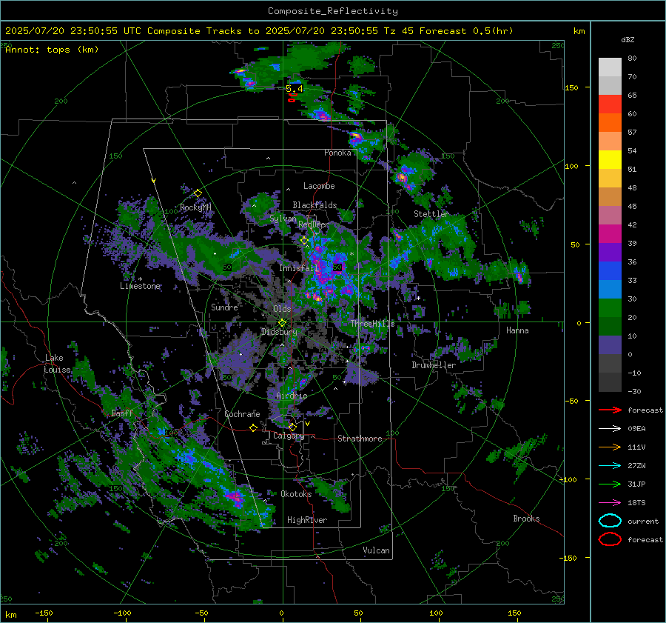
Task: Click the yellow diamond marker above RockyMH
Action: pos(198,193)
